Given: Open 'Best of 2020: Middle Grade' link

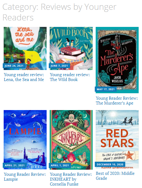Looking at the screenshot, I should tap(115, 176).
